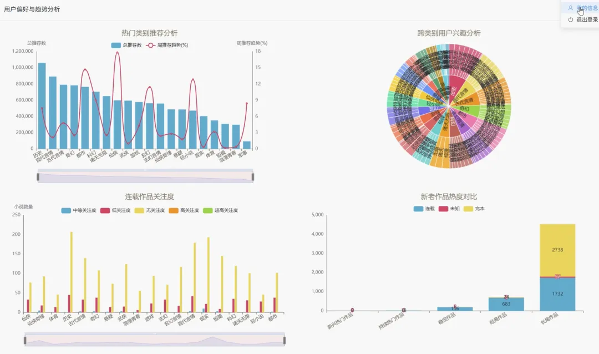Toggle 低关注度 in the legend

pos(115,210)
